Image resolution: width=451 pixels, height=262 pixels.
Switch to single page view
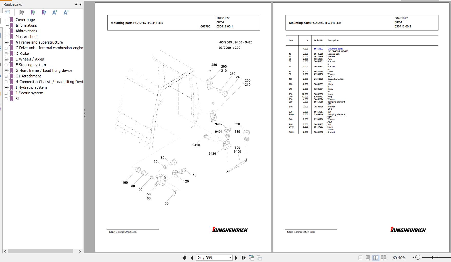[x=360, y=258]
